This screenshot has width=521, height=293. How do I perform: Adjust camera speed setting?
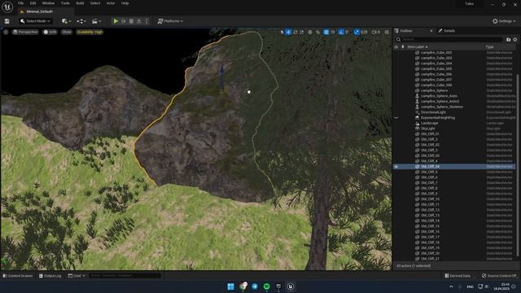coord(375,32)
